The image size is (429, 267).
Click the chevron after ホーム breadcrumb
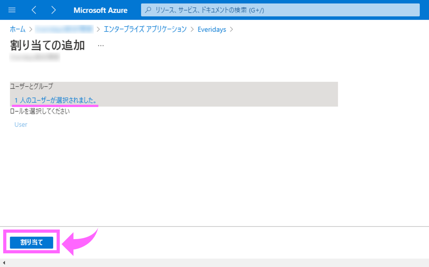(x=31, y=30)
